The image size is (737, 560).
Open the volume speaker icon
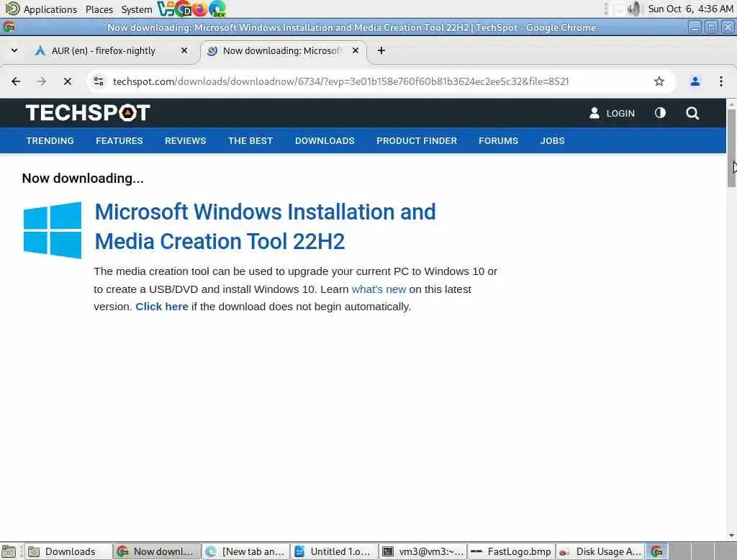634,9
